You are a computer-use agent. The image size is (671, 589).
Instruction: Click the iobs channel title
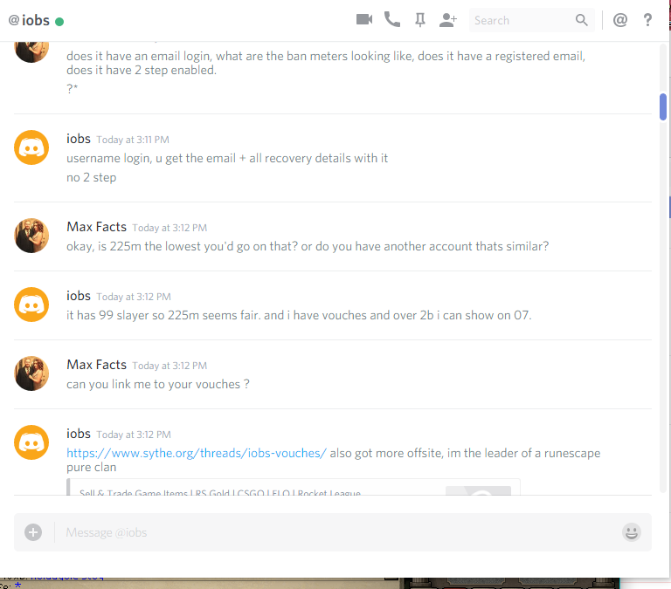tap(36, 21)
